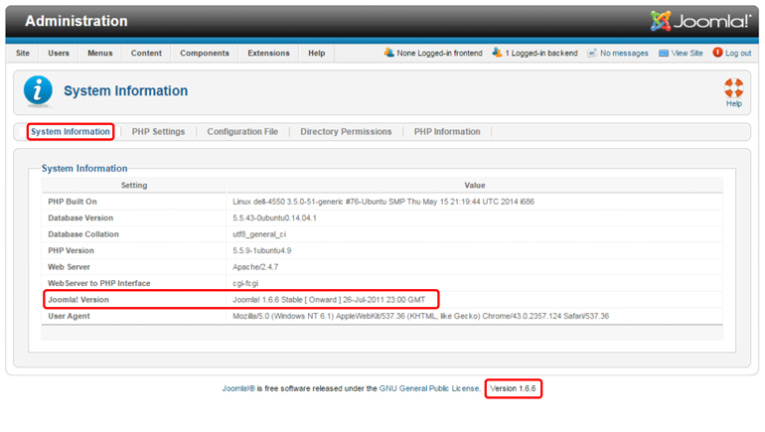Viewport: 765px width, 432px height.
Task: Click the Logged-in backend user icon
Action: point(497,53)
